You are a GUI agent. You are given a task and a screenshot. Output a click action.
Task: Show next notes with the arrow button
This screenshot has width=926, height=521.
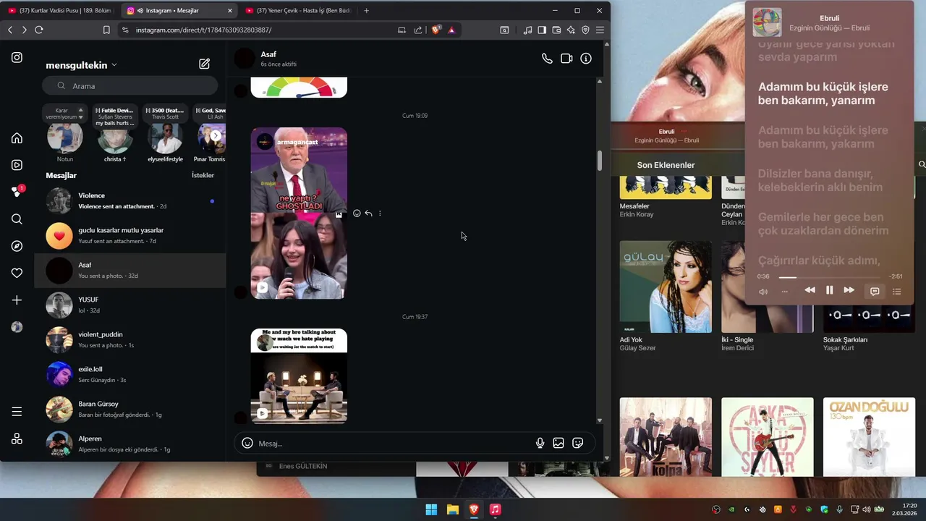[216, 135]
